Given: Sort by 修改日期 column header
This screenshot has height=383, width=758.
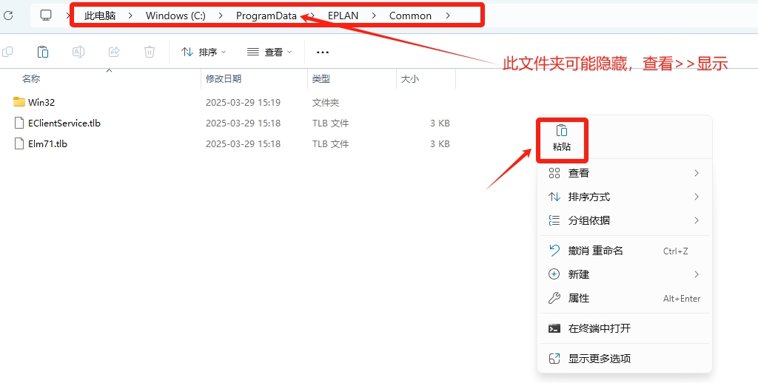Looking at the screenshot, I should pyautogui.click(x=224, y=78).
